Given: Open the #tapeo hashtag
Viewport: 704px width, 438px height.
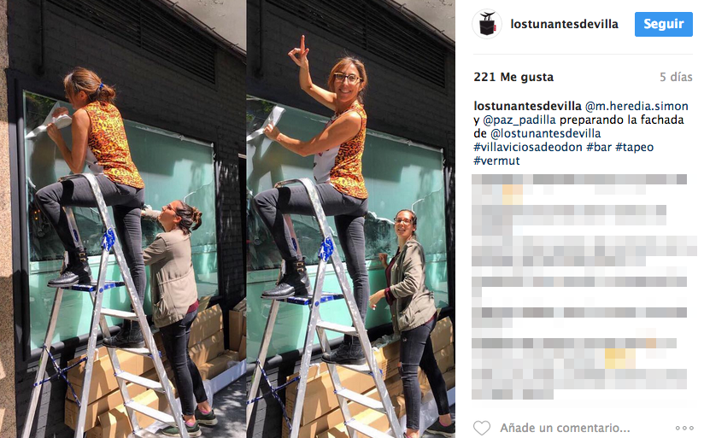Looking at the screenshot, I should pyautogui.click(x=635, y=147).
